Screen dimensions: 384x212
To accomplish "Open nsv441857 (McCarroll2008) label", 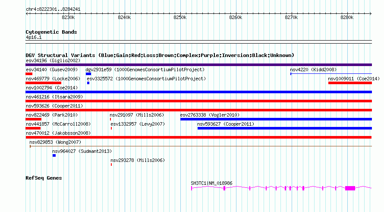I will coord(58,124).
